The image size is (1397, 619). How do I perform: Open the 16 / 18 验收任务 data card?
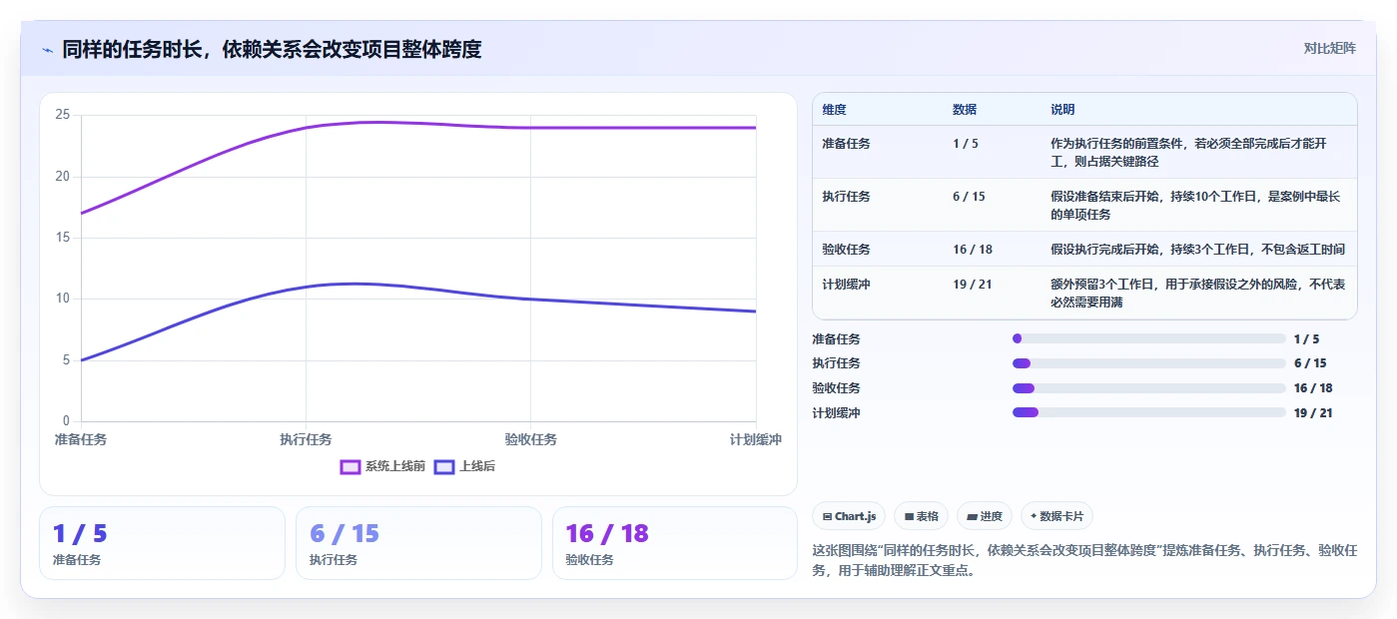pyautogui.click(x=675, y=543)
